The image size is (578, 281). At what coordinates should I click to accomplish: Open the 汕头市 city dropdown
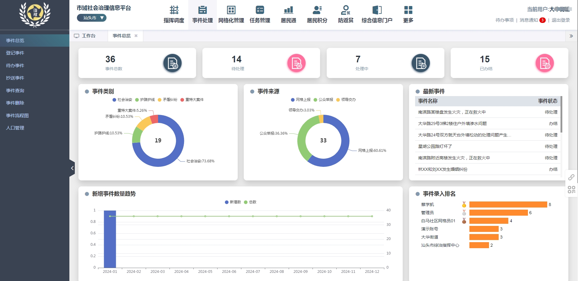pyautogui.click(x=91, y=18)
